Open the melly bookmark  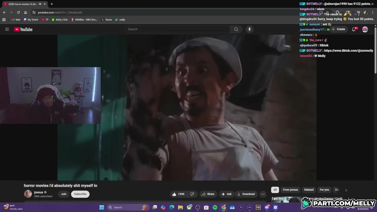(x=120, y=20)
